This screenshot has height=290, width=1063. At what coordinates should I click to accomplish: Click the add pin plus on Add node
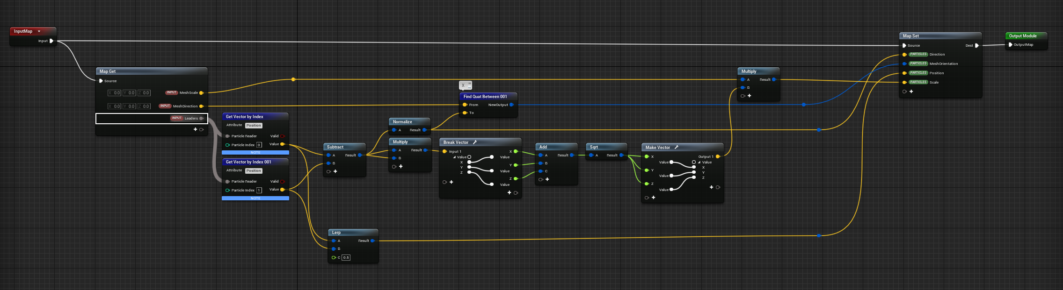coord(547,179)
